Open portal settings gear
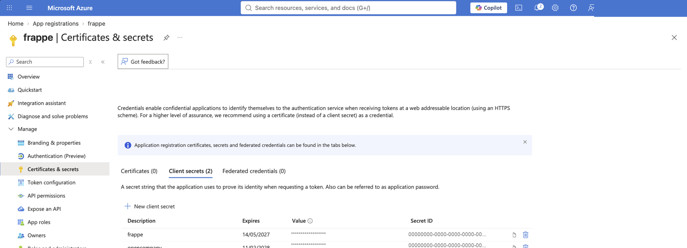687x248 pixels. pyautogui.click(x=555, y=8)
